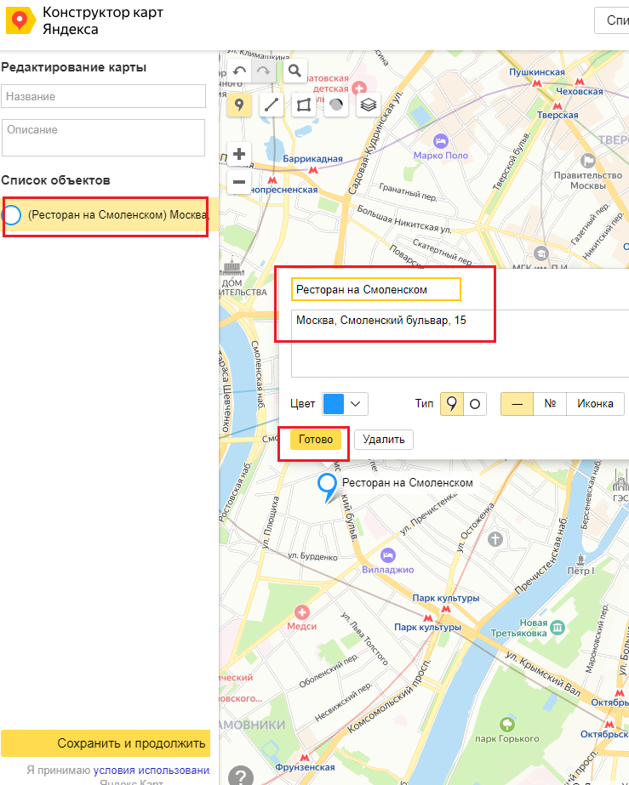Choose the pin-shaped marker type
629x785 pixels.
pyautogui.click(x=452, y=403)
